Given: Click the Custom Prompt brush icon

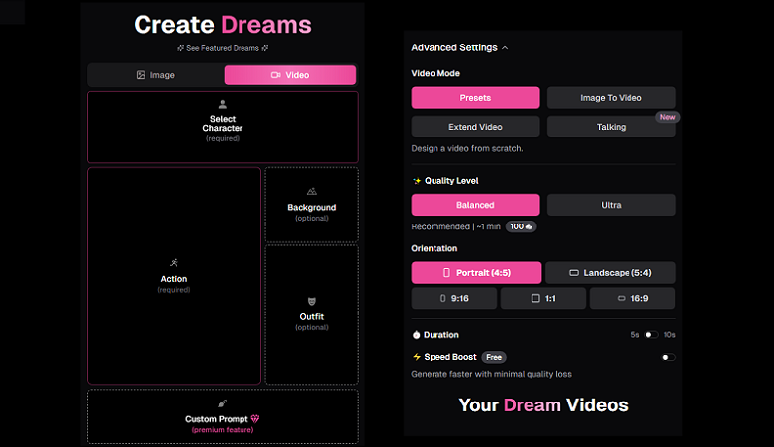Looking at the screenshot, I should pos(223,403).
